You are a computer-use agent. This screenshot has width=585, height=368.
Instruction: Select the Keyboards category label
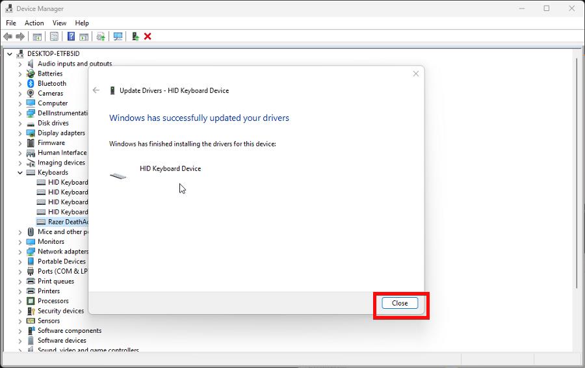point(53,172)
